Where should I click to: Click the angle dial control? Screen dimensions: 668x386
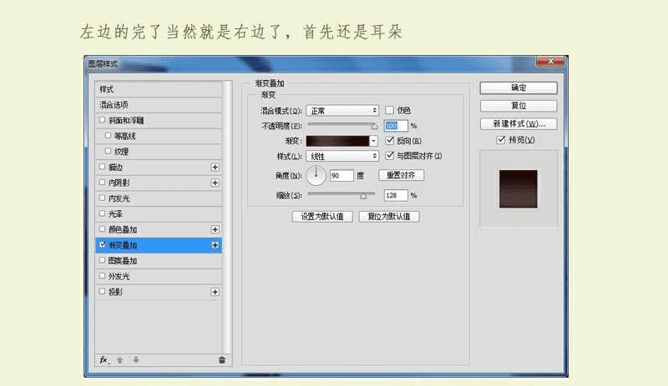click(316, 175)
